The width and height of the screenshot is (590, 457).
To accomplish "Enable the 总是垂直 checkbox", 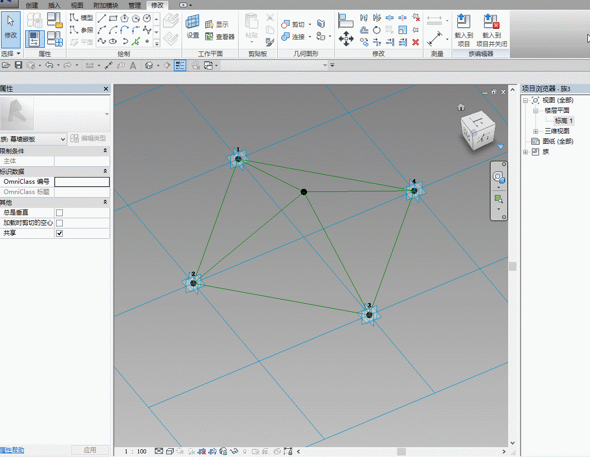I will coord(60,213).
